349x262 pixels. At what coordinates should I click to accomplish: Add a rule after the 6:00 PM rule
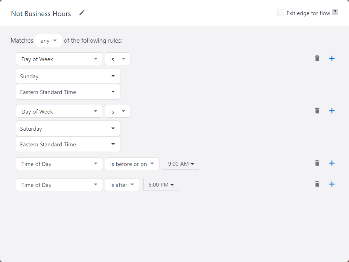(332, 184)
